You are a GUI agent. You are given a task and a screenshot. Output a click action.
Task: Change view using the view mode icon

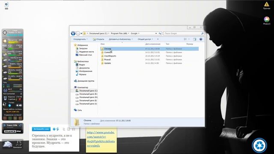coord(185,39)
